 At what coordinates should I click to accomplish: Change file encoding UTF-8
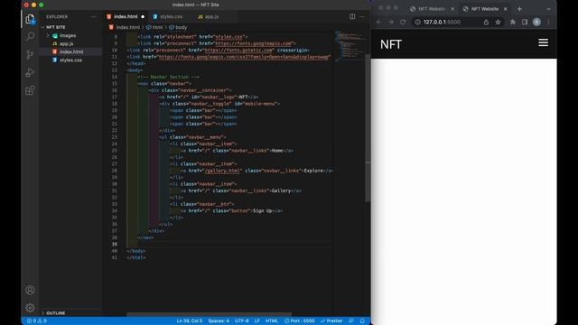[x=242, y=321]
